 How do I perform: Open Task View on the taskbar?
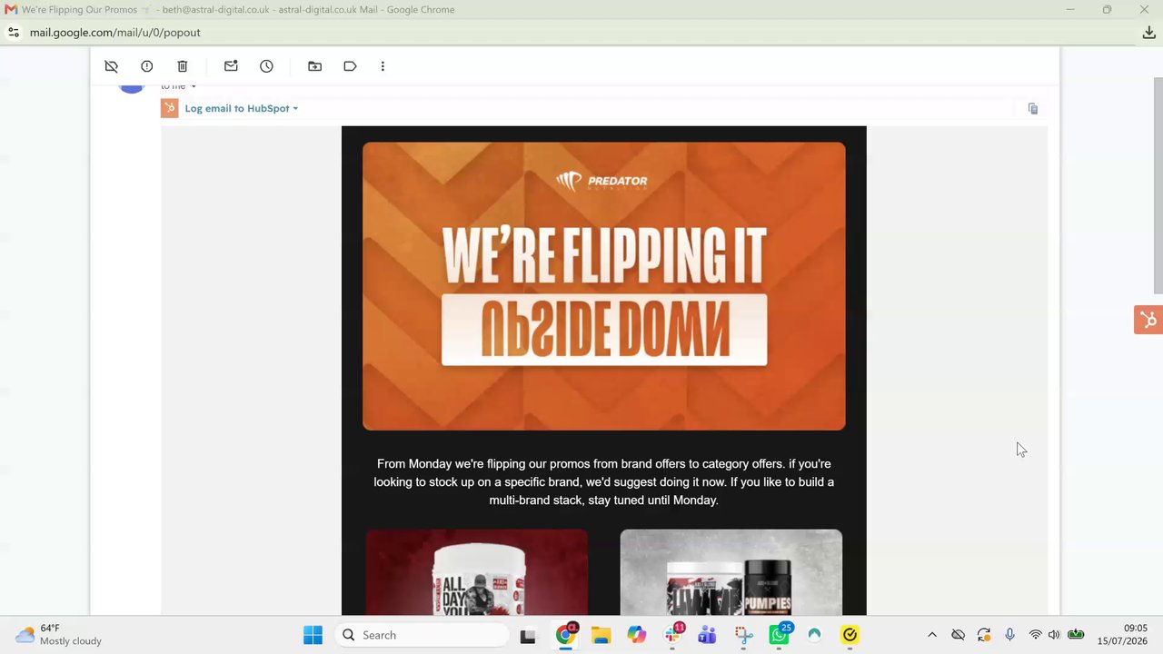click(x=528, y=635)
